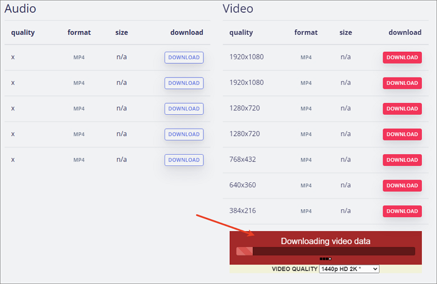This screenshot has height=284, width=437.
Task: Click the Downloading video data progress bar
Action: click(x=325, y=251)
